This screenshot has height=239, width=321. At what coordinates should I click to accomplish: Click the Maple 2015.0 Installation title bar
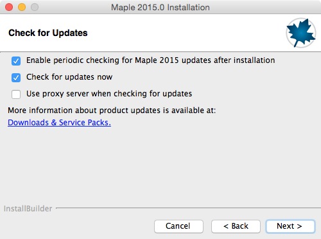tap(160, 7)
